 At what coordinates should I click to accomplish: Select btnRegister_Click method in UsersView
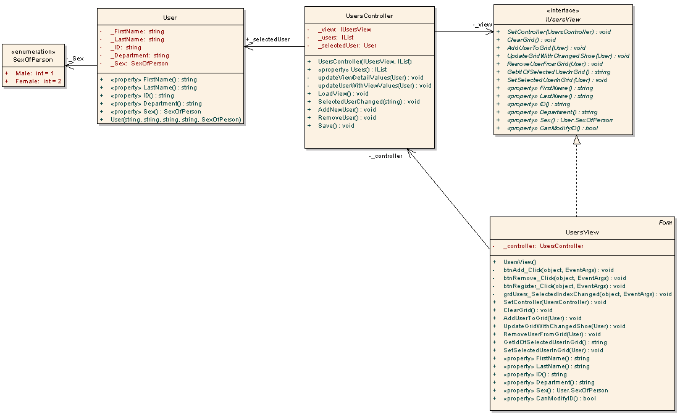click(x=564, y=286)
